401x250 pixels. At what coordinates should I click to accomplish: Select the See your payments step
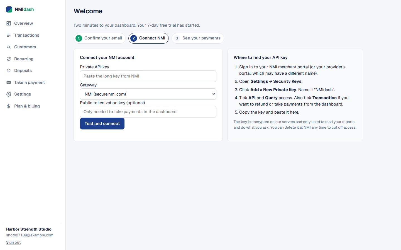(x=198, y=38)
